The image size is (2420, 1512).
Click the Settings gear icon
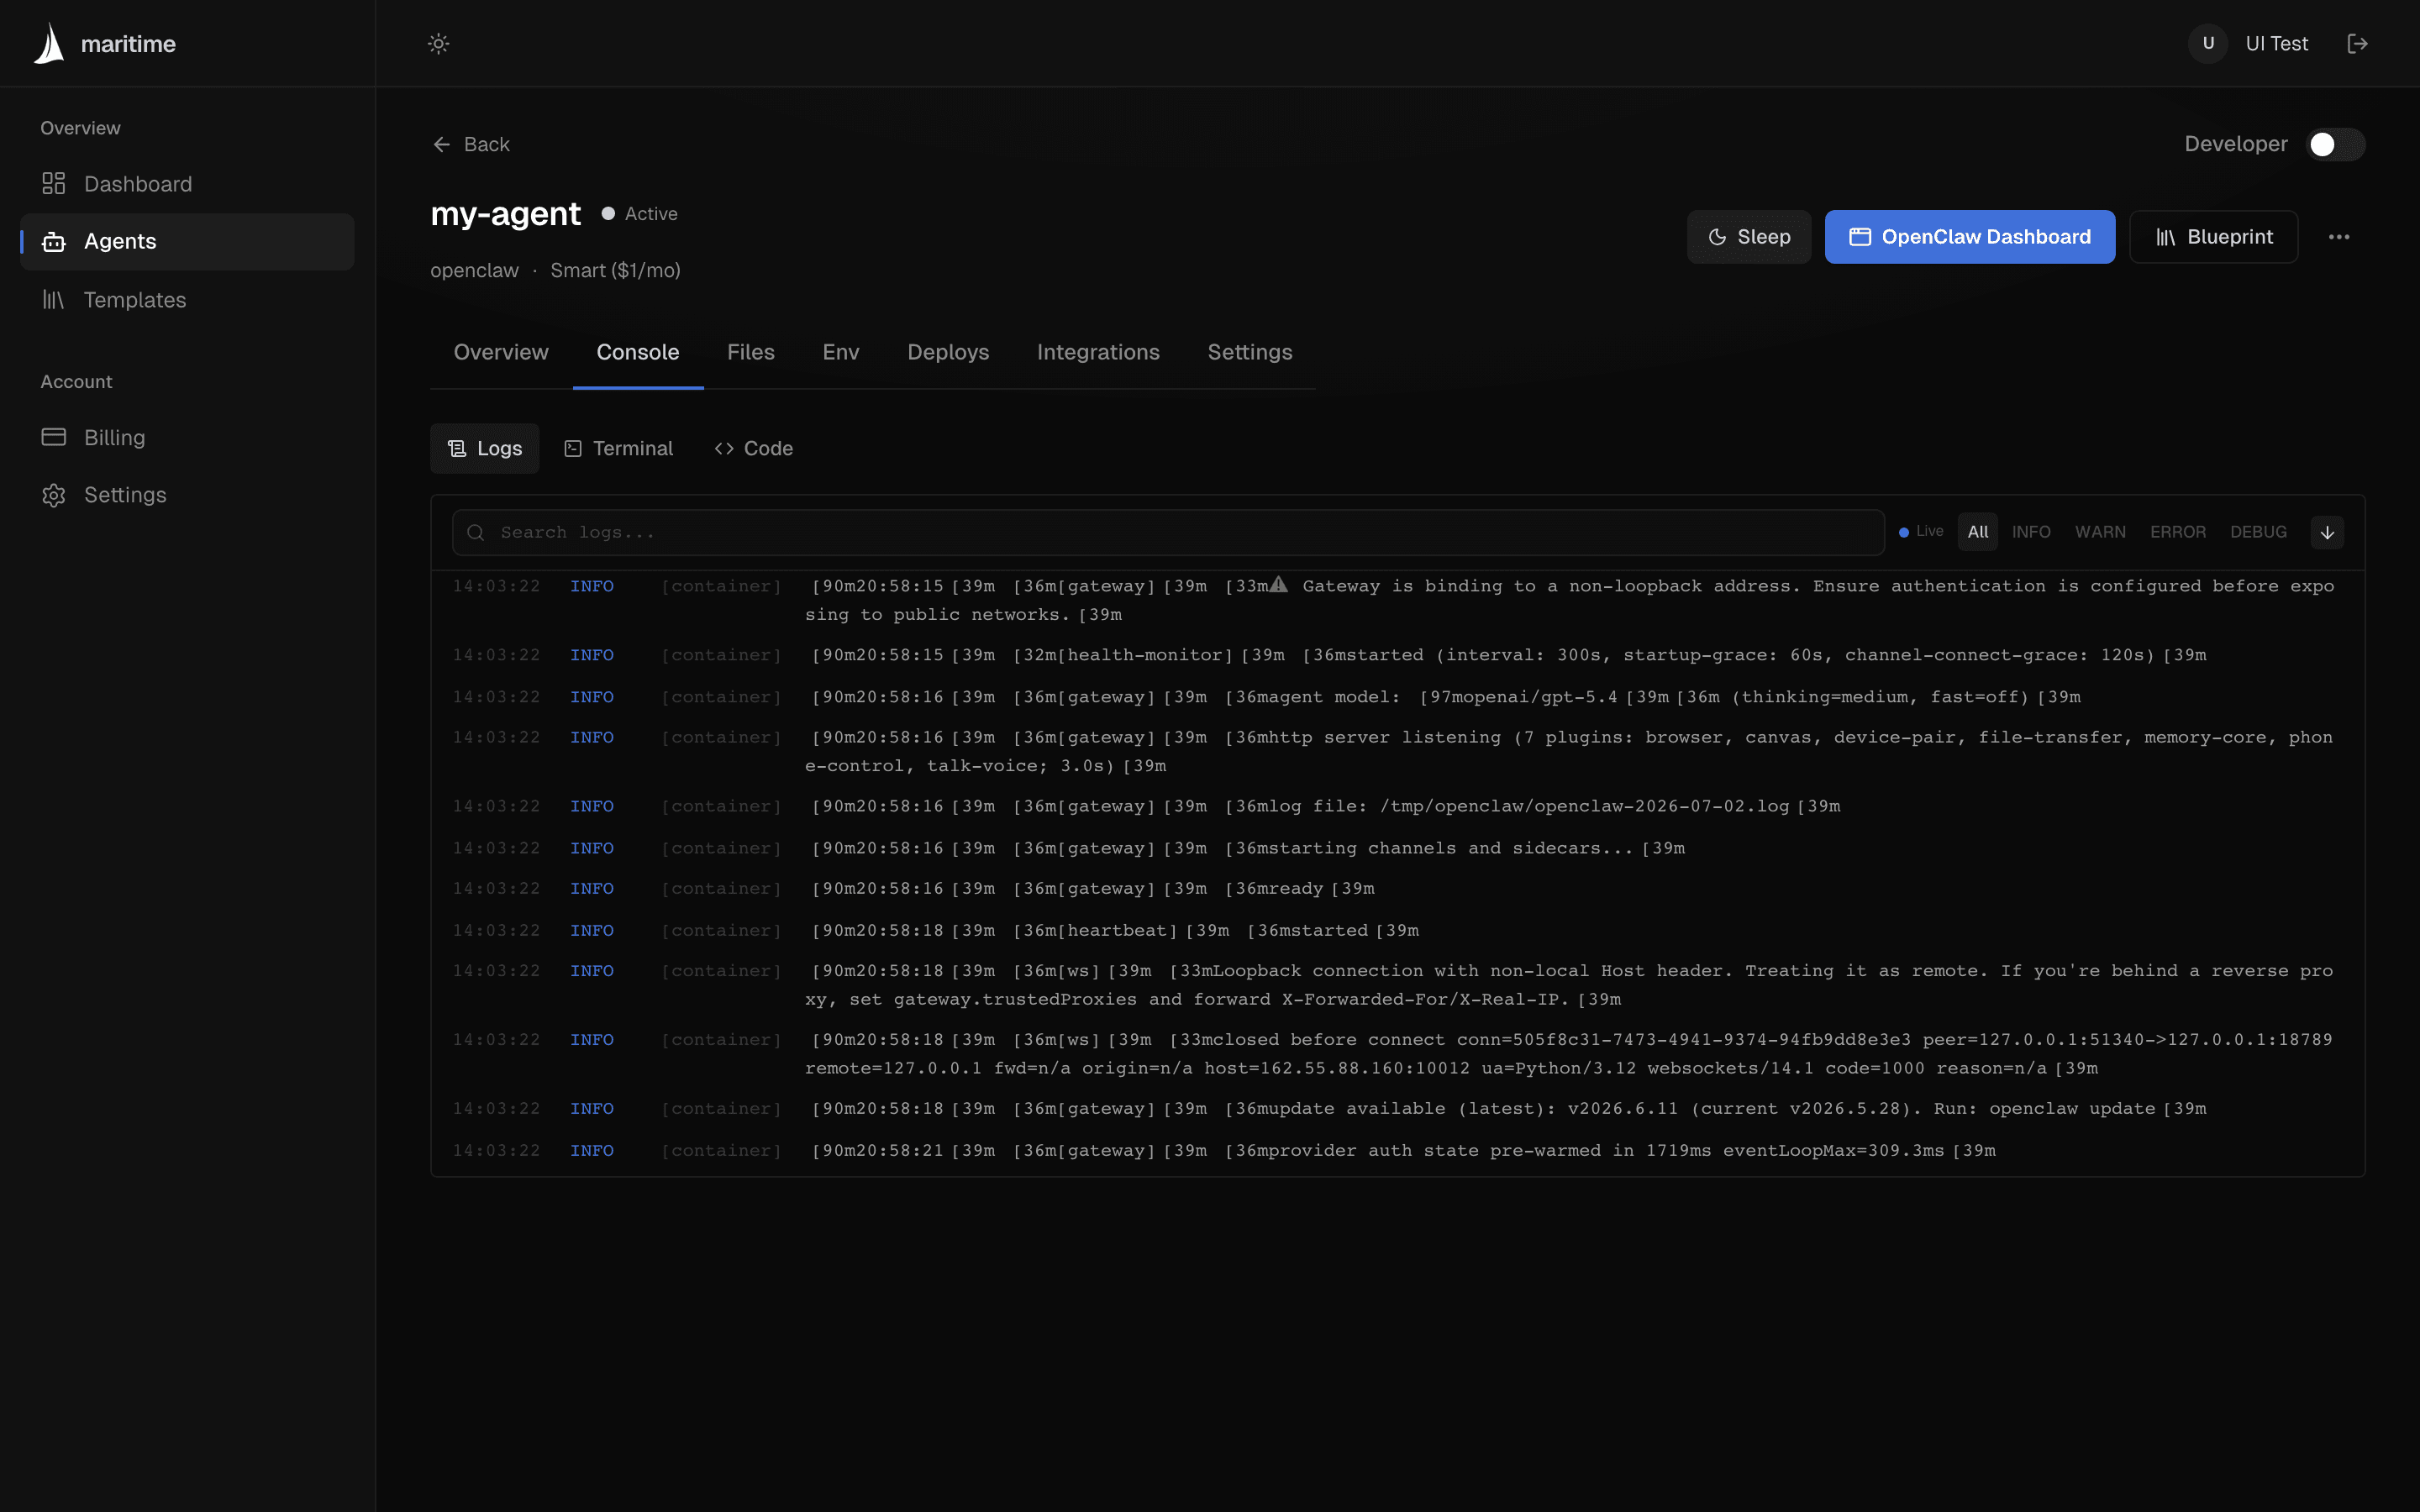click(x=54, y=495)
